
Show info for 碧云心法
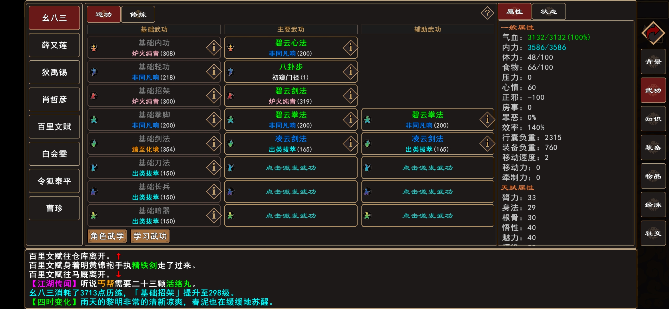click(350, 47)
